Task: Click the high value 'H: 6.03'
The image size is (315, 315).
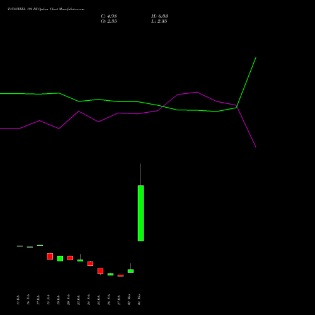Action: (159, 16)
